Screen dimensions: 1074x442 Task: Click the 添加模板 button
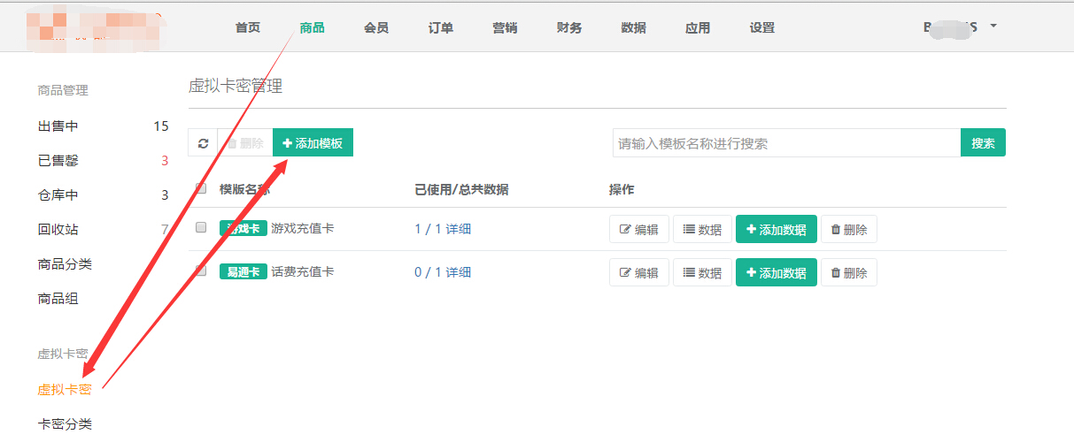point(313,143)
